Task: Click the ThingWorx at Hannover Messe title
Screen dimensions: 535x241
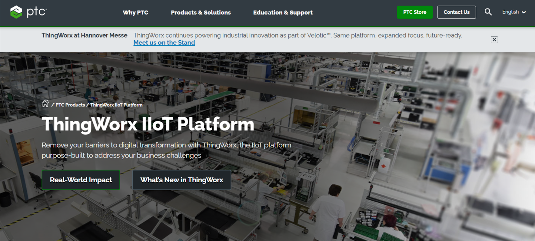Action: click(85, 35)
